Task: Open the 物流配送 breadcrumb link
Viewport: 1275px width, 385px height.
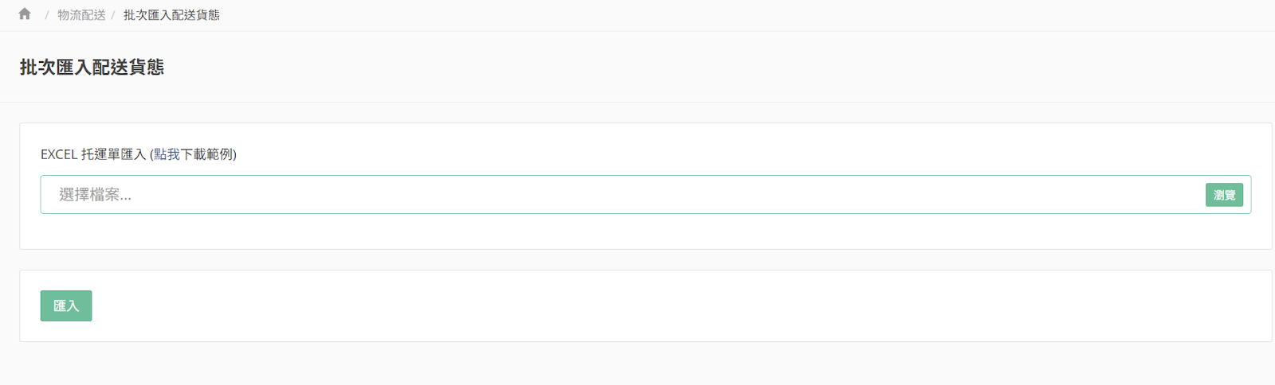Action: pyautogui.click(x=81, y=15)
